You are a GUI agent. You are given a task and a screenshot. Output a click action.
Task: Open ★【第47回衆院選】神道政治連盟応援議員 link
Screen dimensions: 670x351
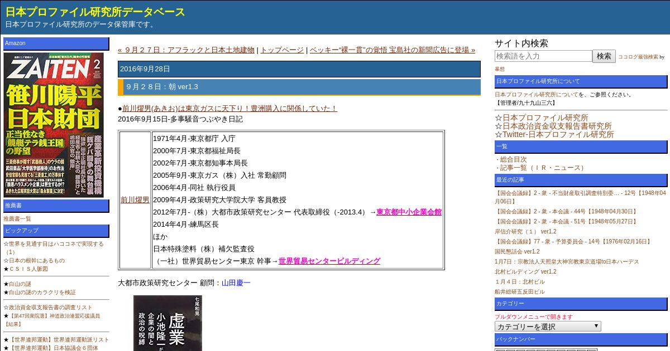52,320
